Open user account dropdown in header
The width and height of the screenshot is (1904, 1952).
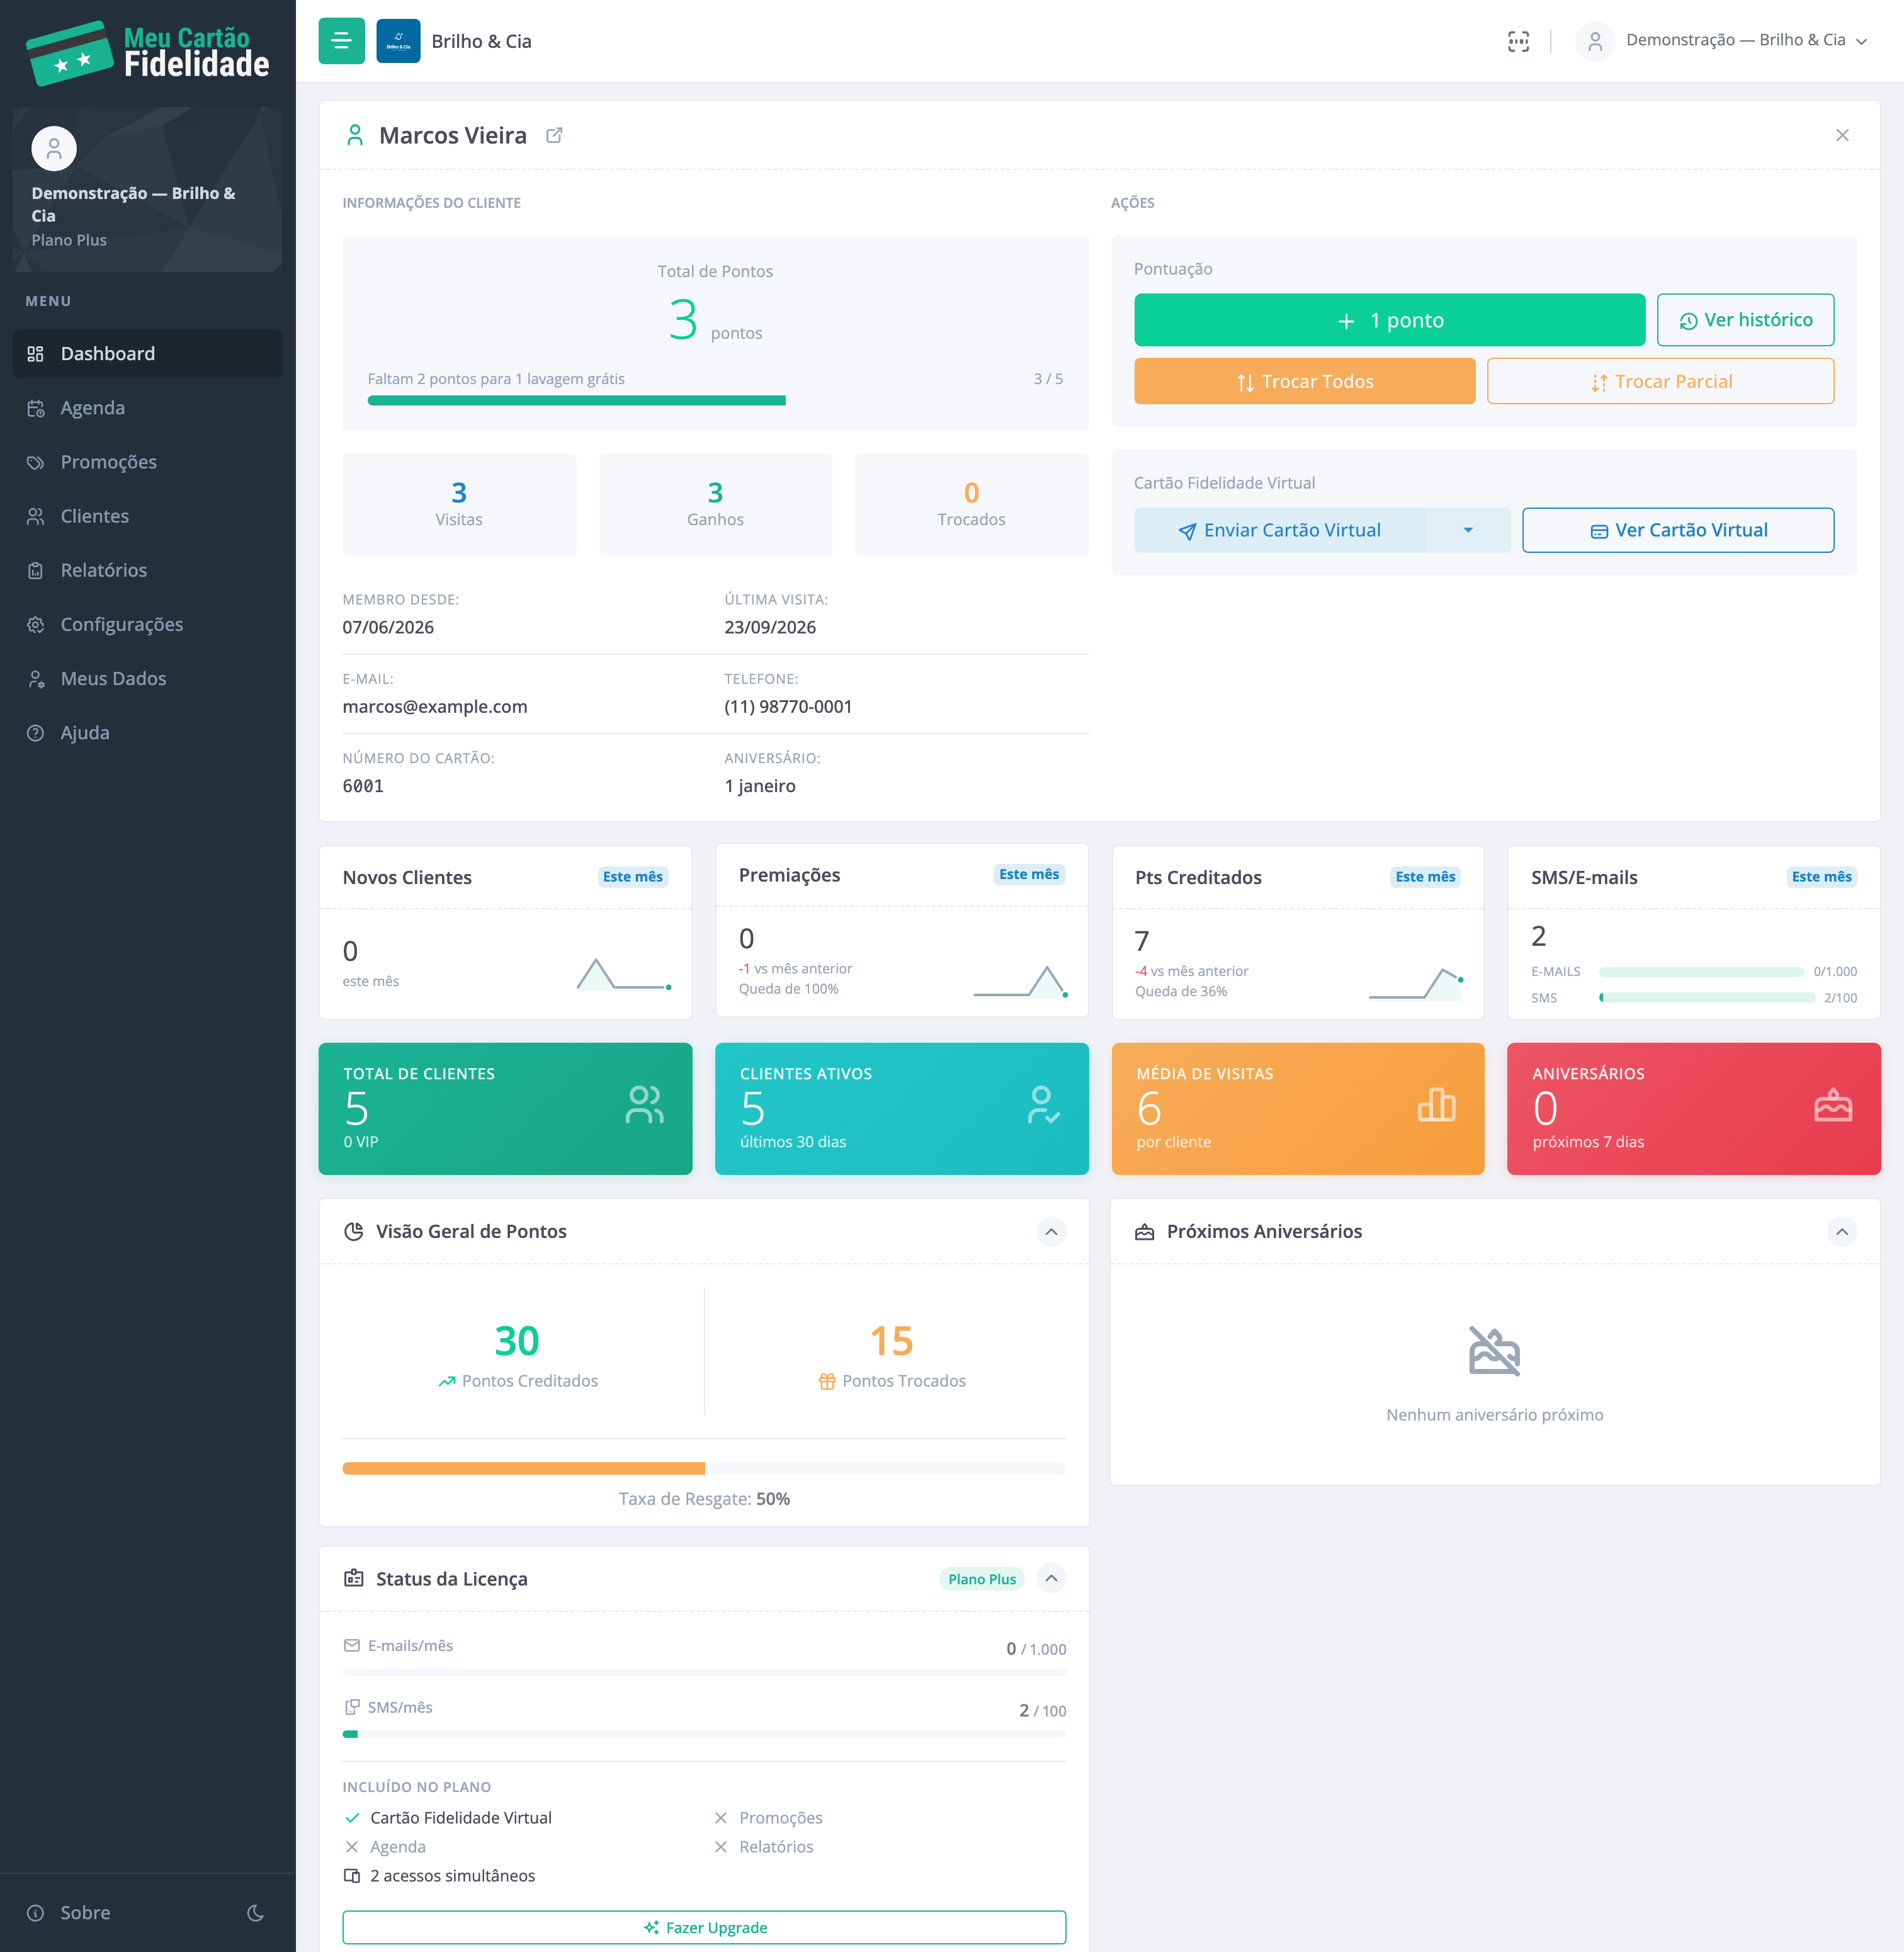click(x=1721, y=41)
